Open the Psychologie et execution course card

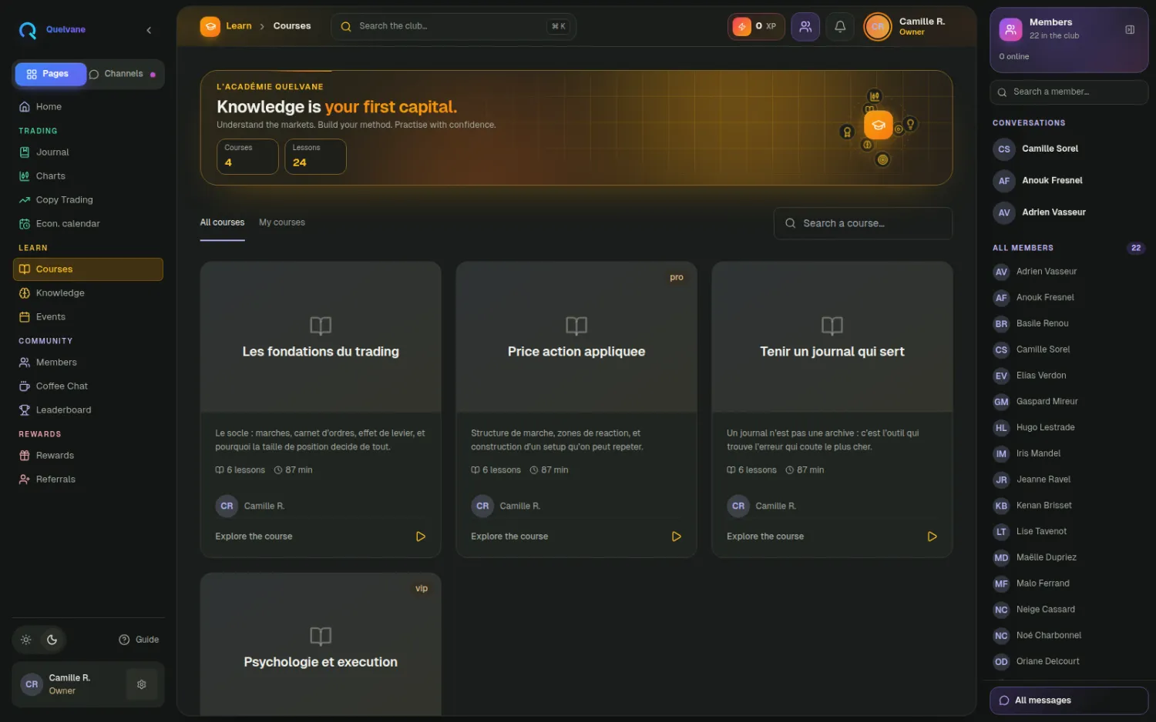pos(321,645)
